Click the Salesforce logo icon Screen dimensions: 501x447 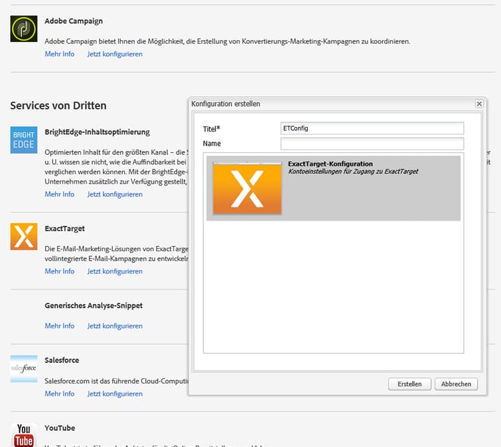pyautogui.click(x=23, y=368)
